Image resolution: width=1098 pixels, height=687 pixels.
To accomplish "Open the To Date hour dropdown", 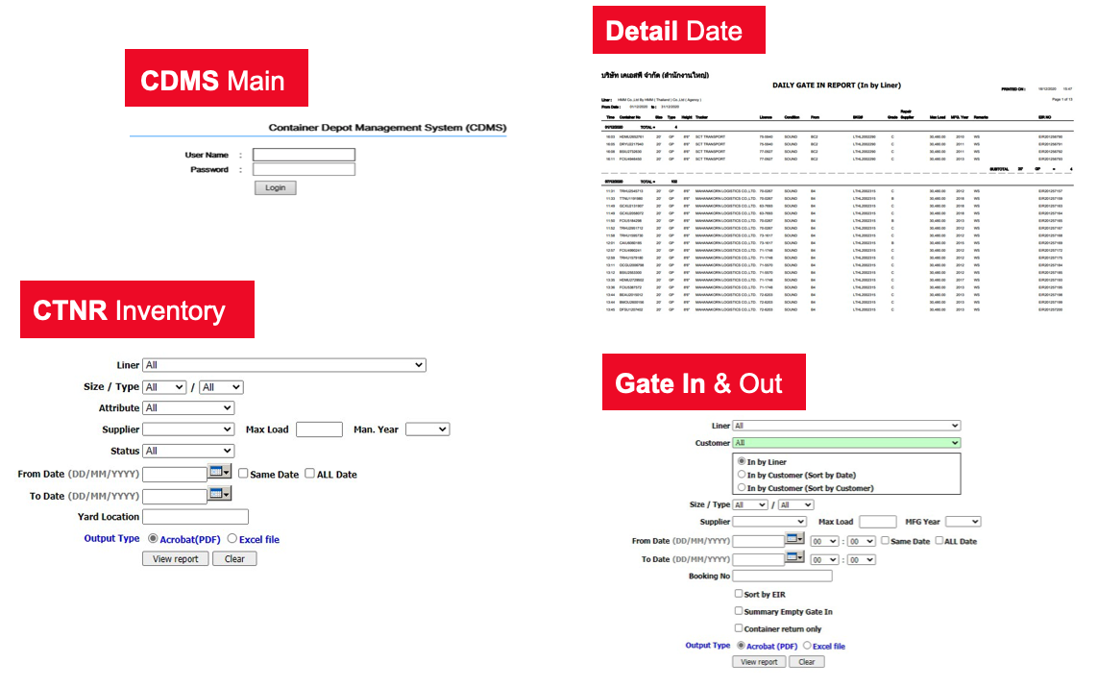I will click(x=825, y=559).
